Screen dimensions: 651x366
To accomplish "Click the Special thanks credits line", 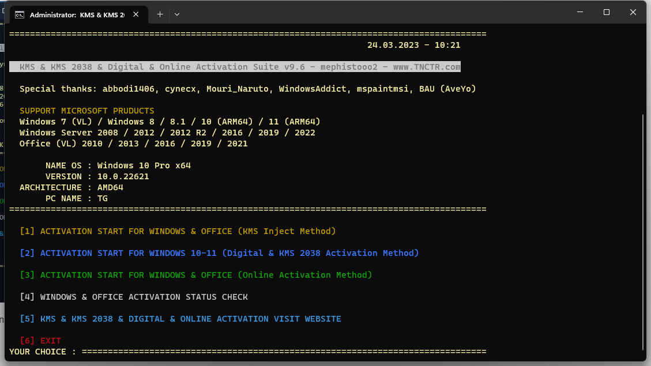I will point(247,89).
